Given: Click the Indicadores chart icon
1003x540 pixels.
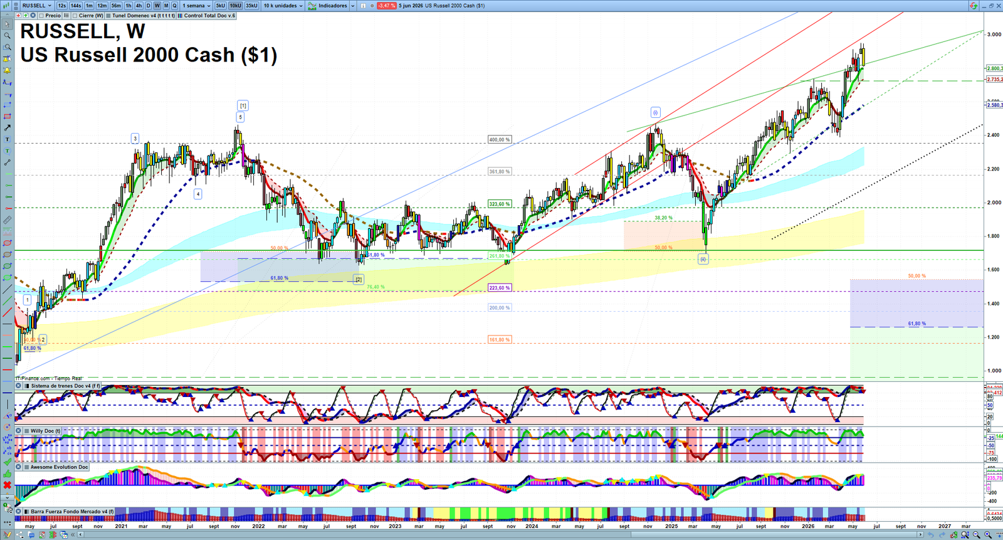Looking at the screenshot, I should (x=312, y=6).
